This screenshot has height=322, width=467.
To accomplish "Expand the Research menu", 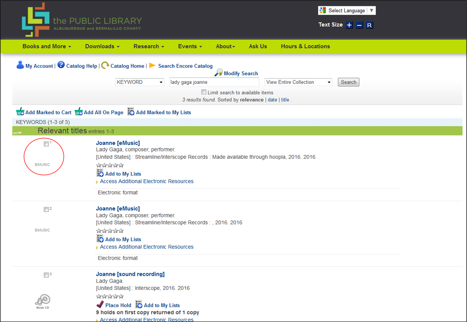I will 149,46.
